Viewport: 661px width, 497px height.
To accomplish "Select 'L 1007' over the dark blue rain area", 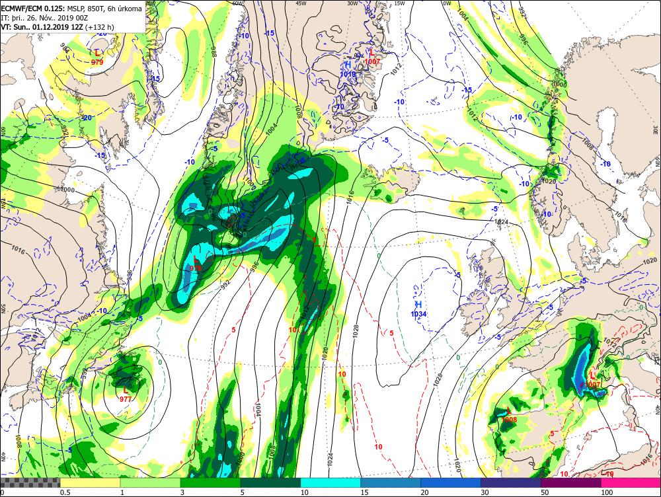I will pos(593,380).
